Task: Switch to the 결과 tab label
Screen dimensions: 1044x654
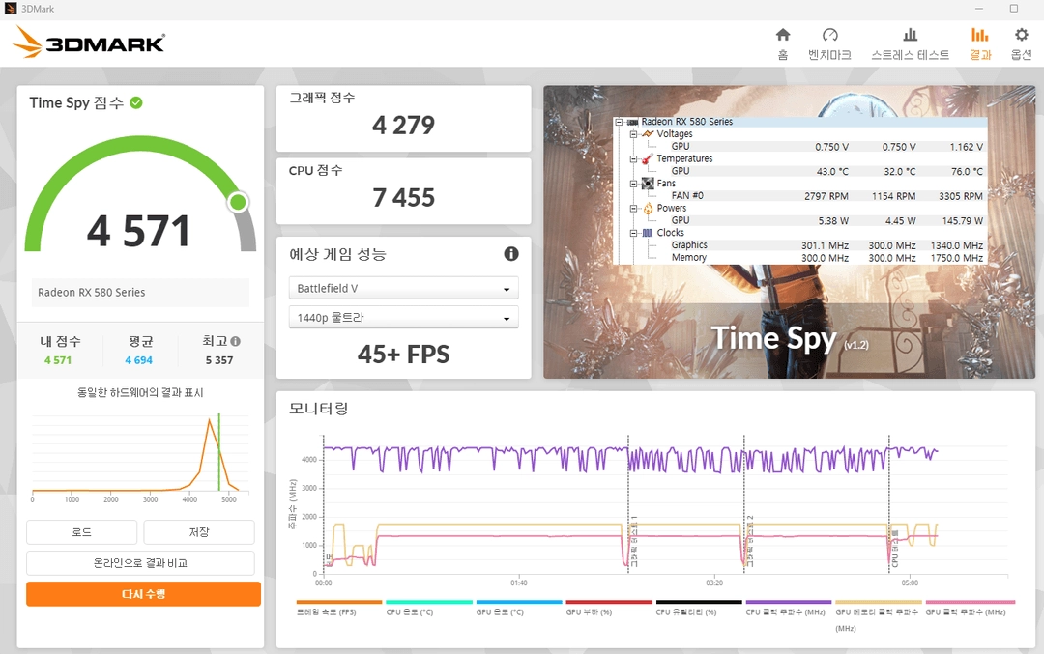Action: 980,54
